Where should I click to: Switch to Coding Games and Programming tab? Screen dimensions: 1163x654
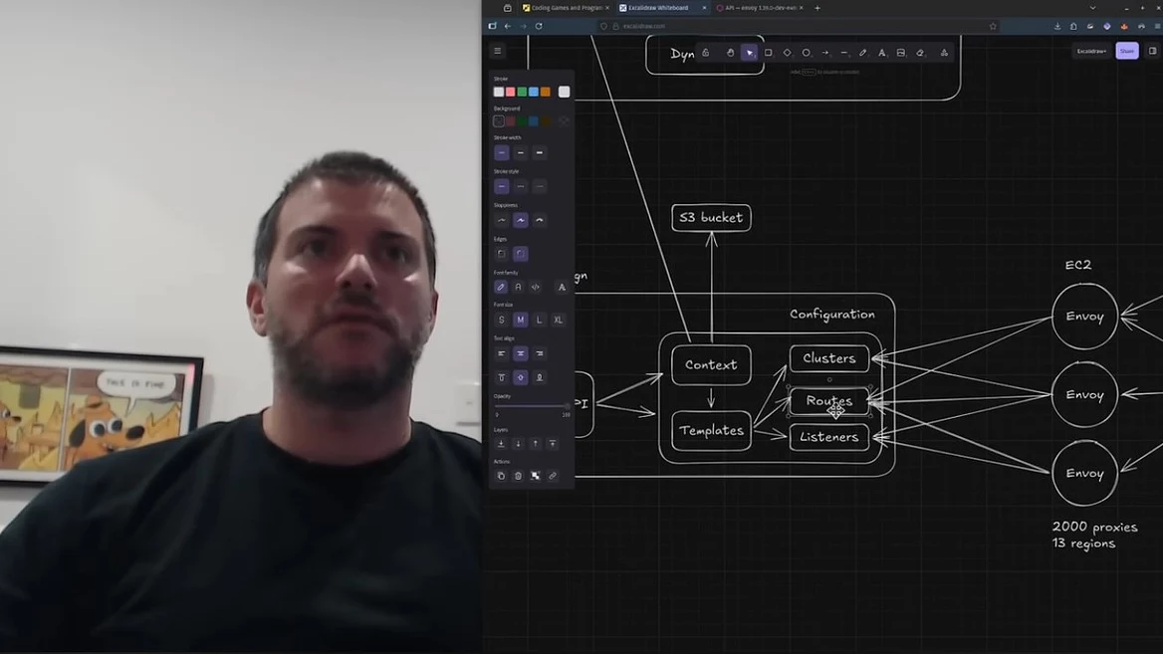566,8
